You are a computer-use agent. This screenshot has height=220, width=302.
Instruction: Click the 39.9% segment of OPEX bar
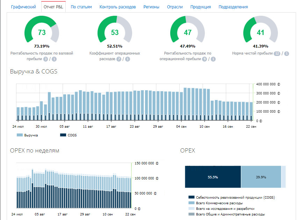coord(261,177)
